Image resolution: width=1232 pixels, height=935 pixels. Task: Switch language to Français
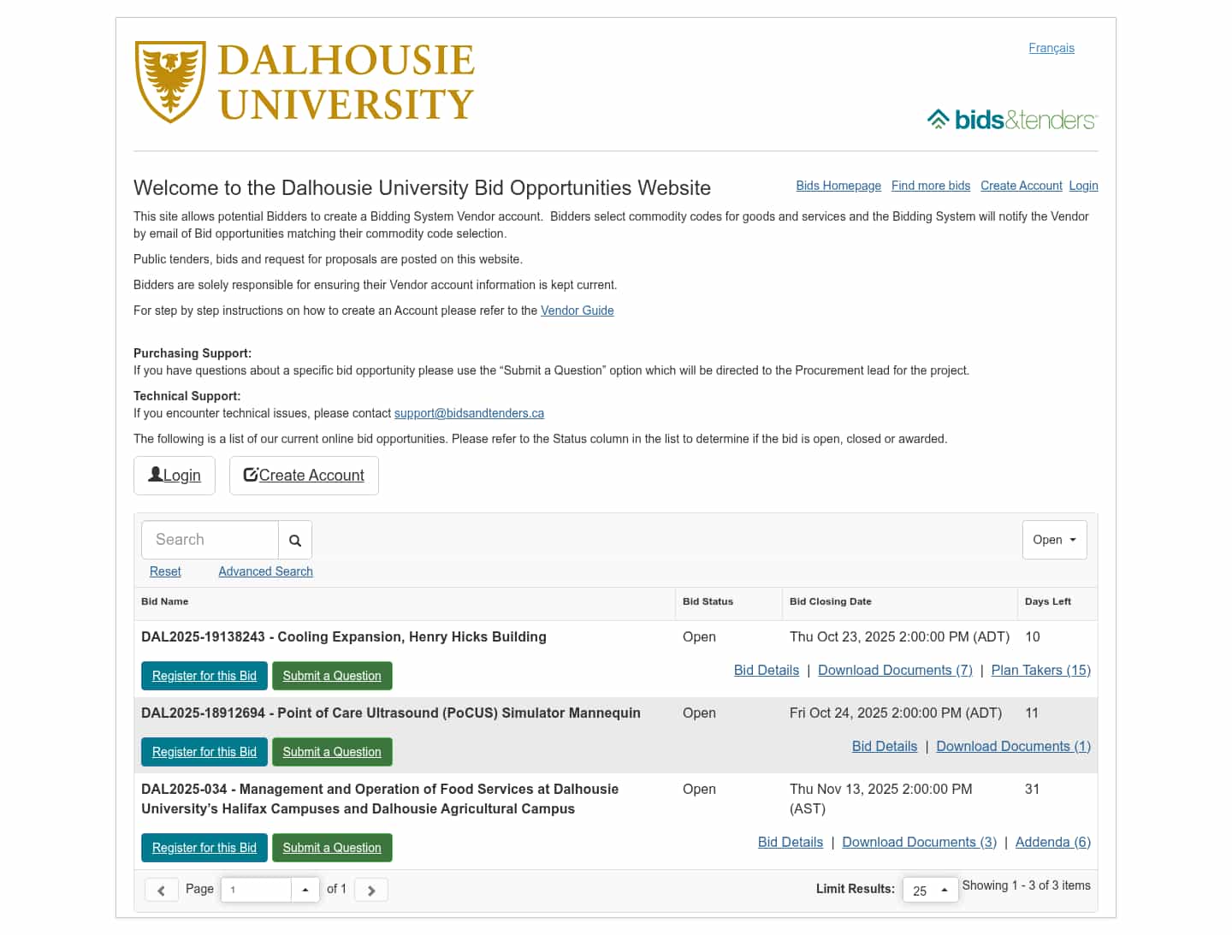(x=1051, y=48)
